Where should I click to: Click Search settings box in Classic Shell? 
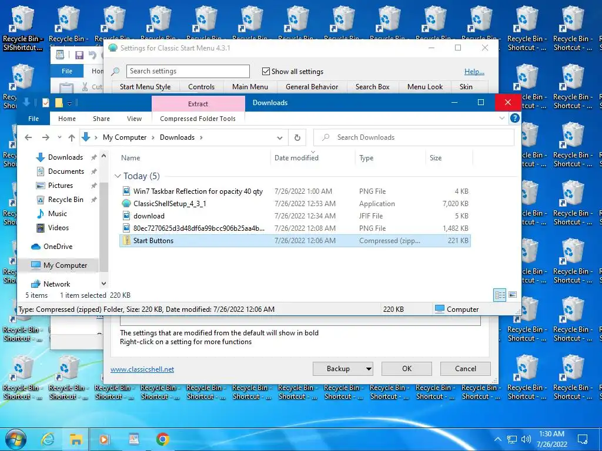coord(188,71)
